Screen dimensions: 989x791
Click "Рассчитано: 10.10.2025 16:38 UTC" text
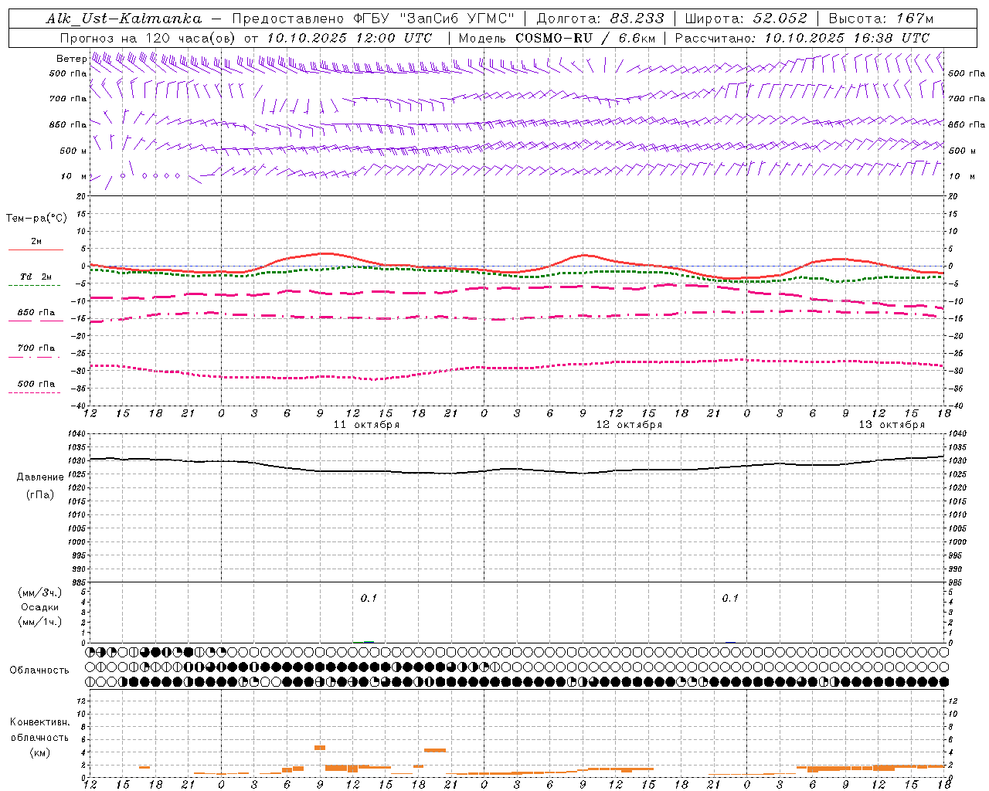coord(802,38)
